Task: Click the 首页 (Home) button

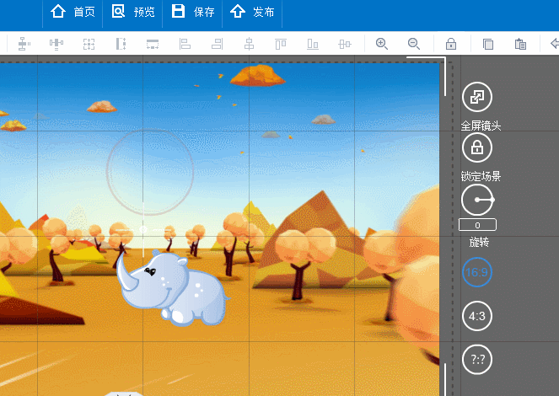Action: [x=73, y=13]
